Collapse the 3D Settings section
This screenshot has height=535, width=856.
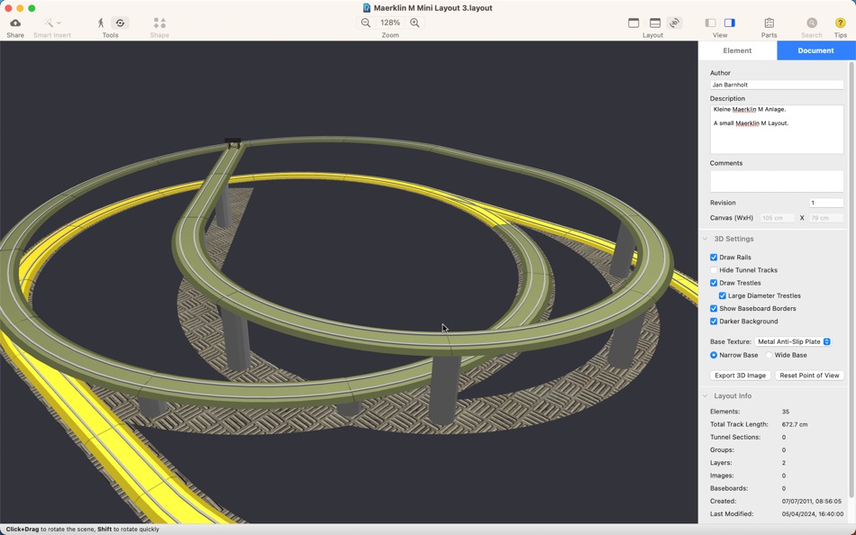(706, 239)
